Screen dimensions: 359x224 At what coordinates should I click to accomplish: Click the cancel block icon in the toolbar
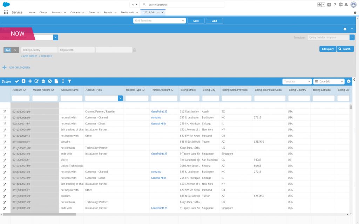(49, 81)
